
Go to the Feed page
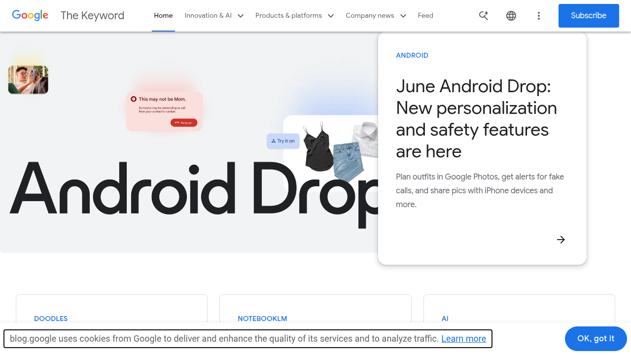coord(425,16)
